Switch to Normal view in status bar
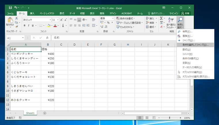 pyautogui.click(x=140, y=118)
